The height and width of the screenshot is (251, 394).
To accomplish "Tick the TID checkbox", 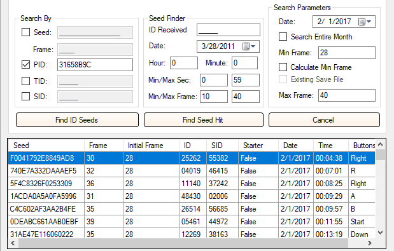I will tap(26, 81).
